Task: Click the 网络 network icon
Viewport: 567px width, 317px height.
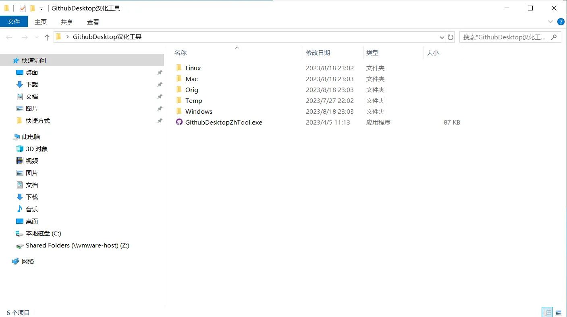Action: point(16,261)
